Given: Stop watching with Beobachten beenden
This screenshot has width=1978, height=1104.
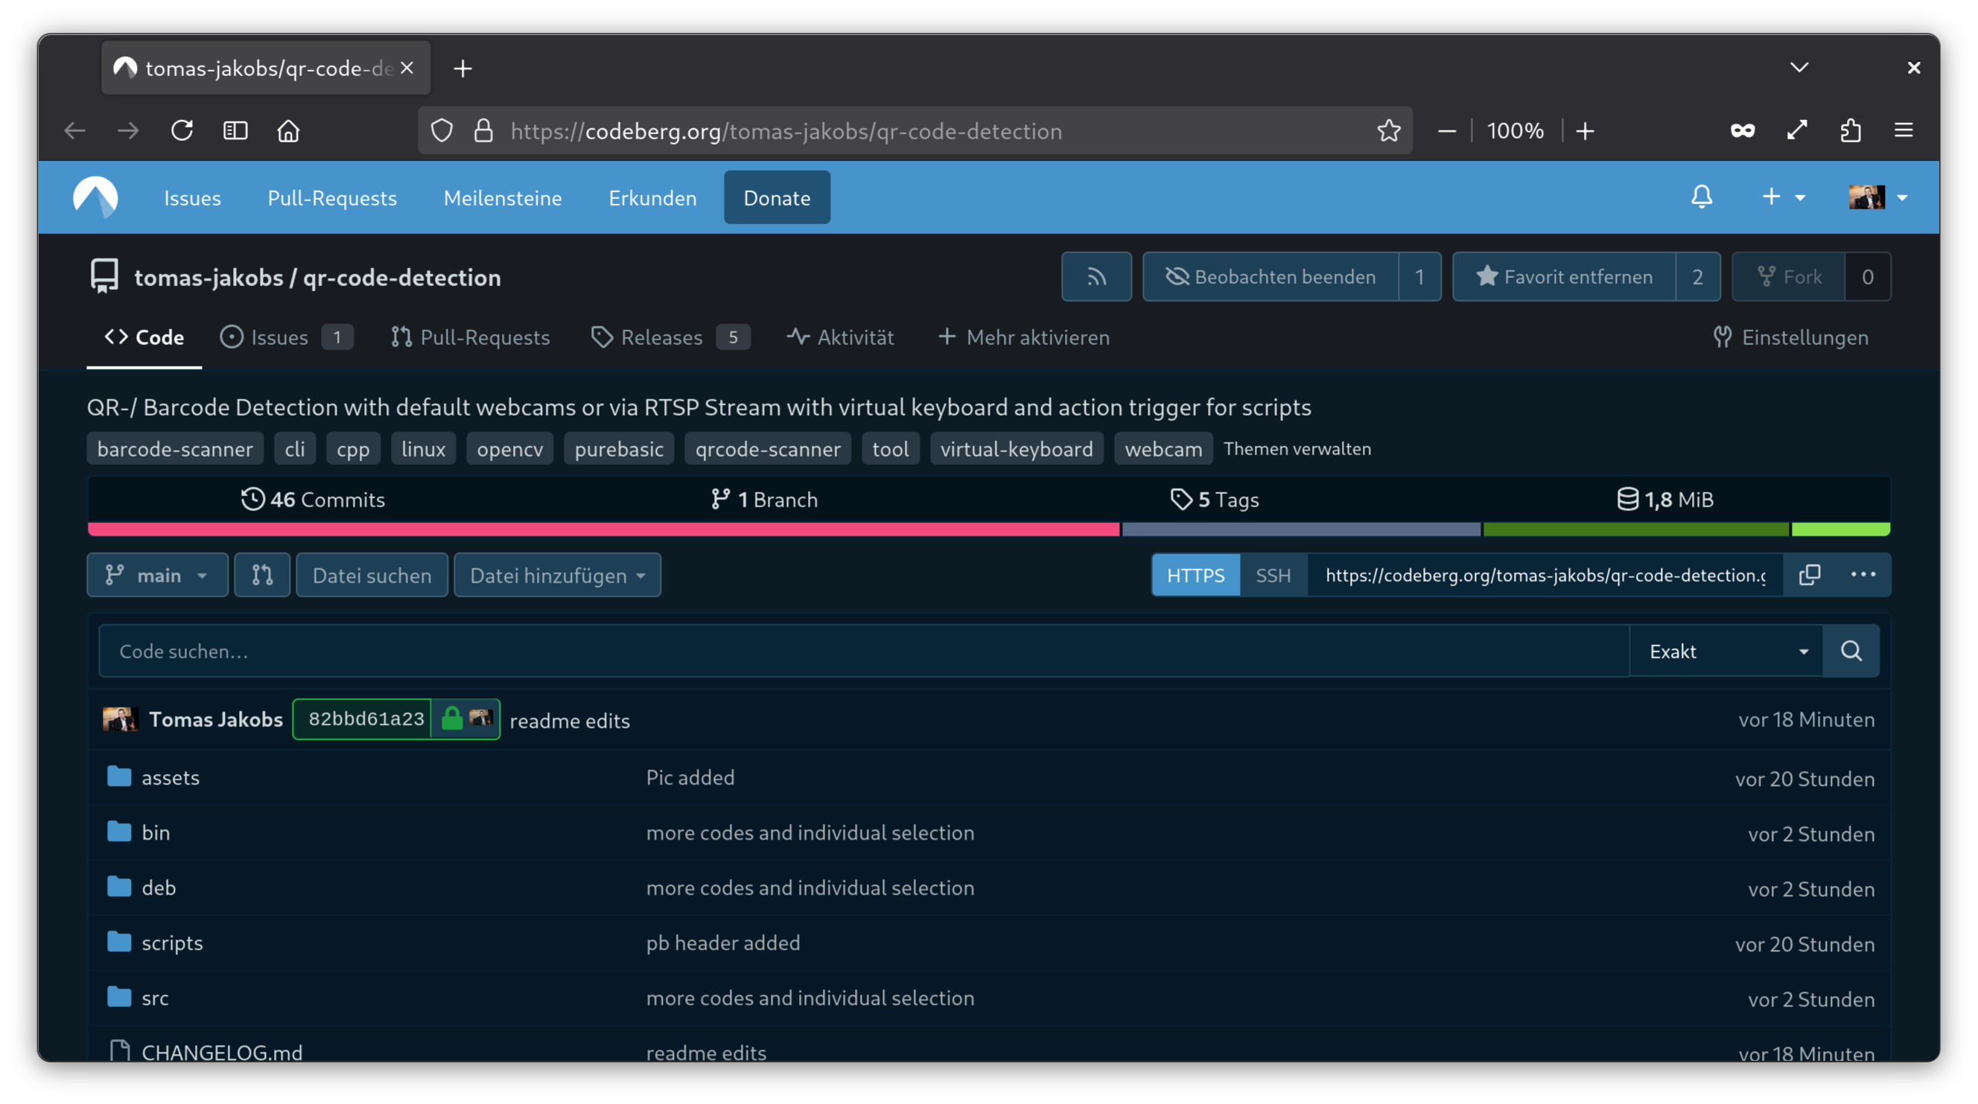Looking at the screenshot, I should [x=1271, y=276].
